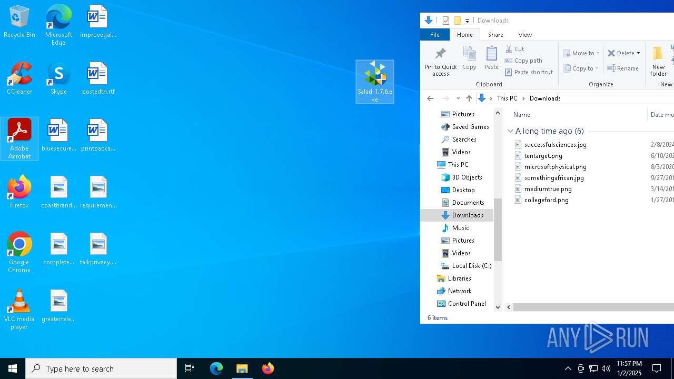674x379 pixels.
Task: Click the Copy ribbon button
Action: coord(469,58)
